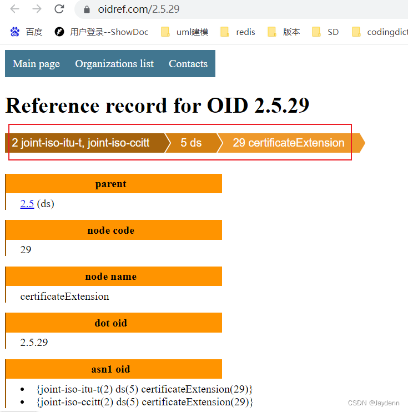Screen dimensions: 408x412
Task: Click the asn1 oid header
Action: pos(114,369)
